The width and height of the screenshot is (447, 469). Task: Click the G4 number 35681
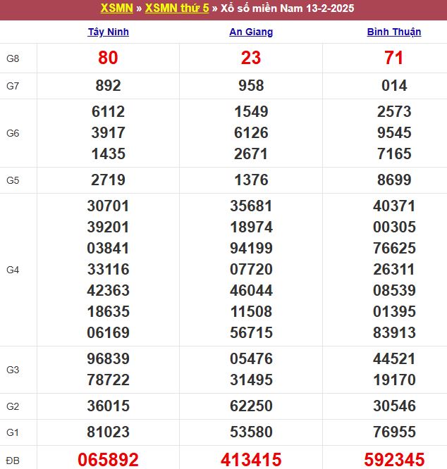coord(251,206)
